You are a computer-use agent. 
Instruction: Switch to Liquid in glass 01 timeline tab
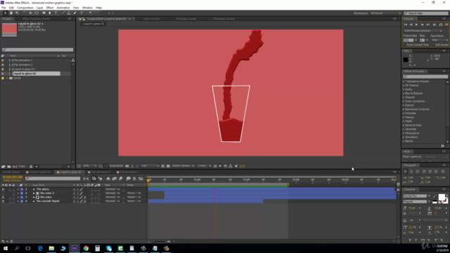pyautogui.click(x=39, y=172)
